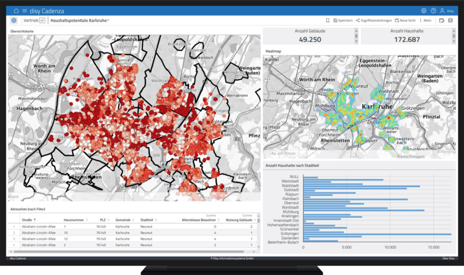Click the Adressliste (nach Filter) title

coord(28,209)
